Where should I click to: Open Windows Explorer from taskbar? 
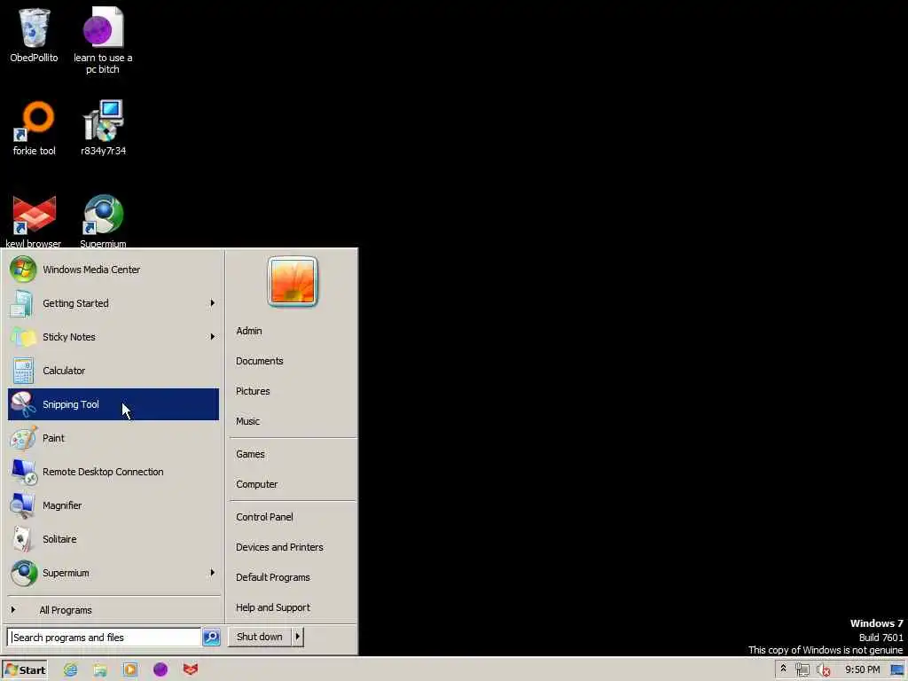[100, 670]
